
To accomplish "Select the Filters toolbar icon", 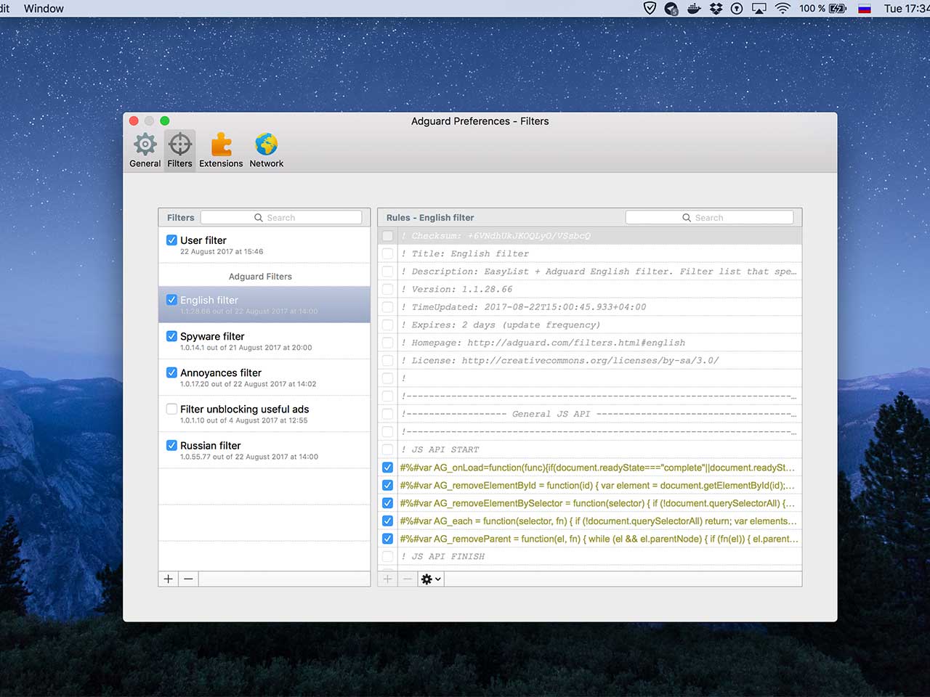I will [x=180, y=150].
